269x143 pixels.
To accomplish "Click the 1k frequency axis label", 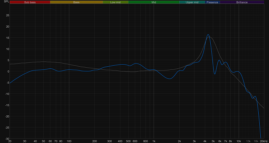I will point(154,141).
